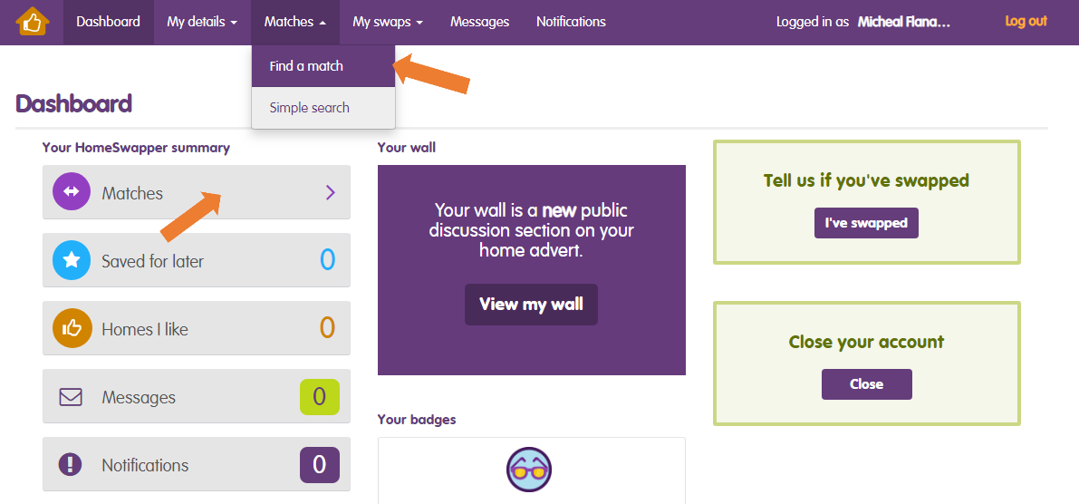The image size is (1079, 504).
Task: Click the I've swapped button
Action: click(866, 223)
